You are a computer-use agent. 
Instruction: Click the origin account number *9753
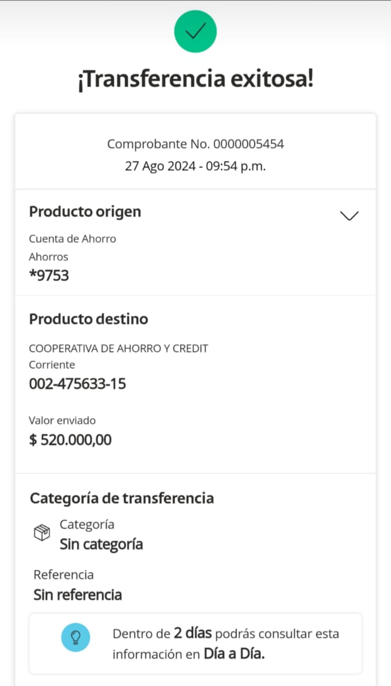click(x=49, y=275)
